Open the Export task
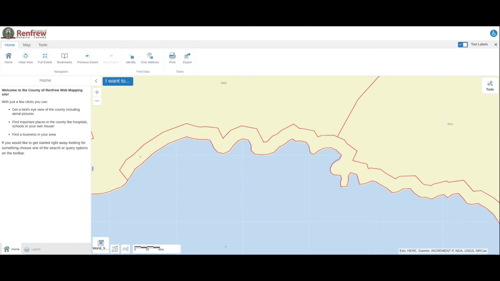This screenshot has height=281, width=500. [187, 58]
